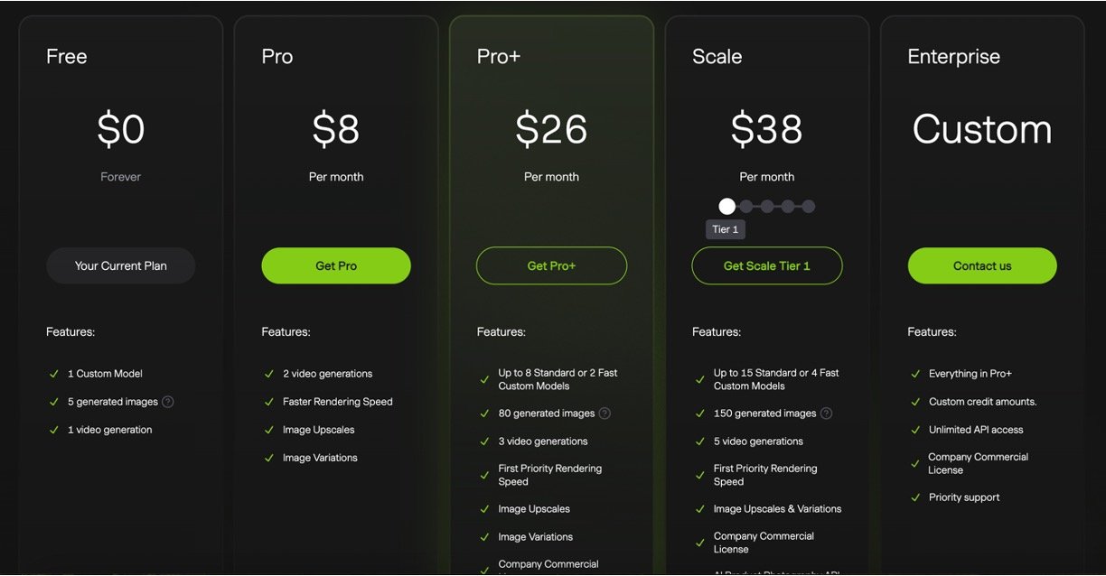Select last tier dot on Scale slider

(x=808, y=207)
